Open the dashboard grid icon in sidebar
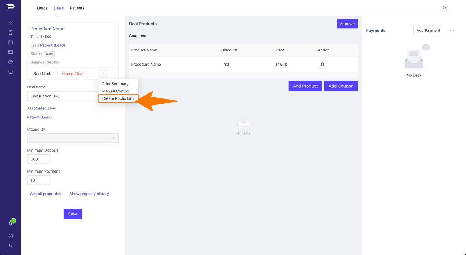This screenshot has width=466, height=255. (x=10, y=22)
